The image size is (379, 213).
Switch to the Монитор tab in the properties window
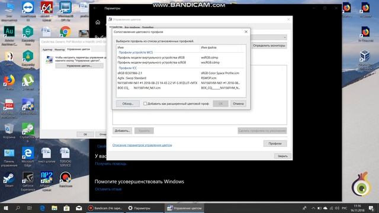point(59,49)
